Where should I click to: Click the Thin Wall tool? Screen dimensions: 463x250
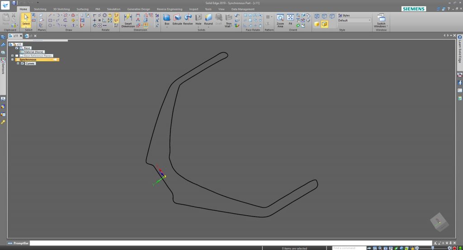coord(228,20)
